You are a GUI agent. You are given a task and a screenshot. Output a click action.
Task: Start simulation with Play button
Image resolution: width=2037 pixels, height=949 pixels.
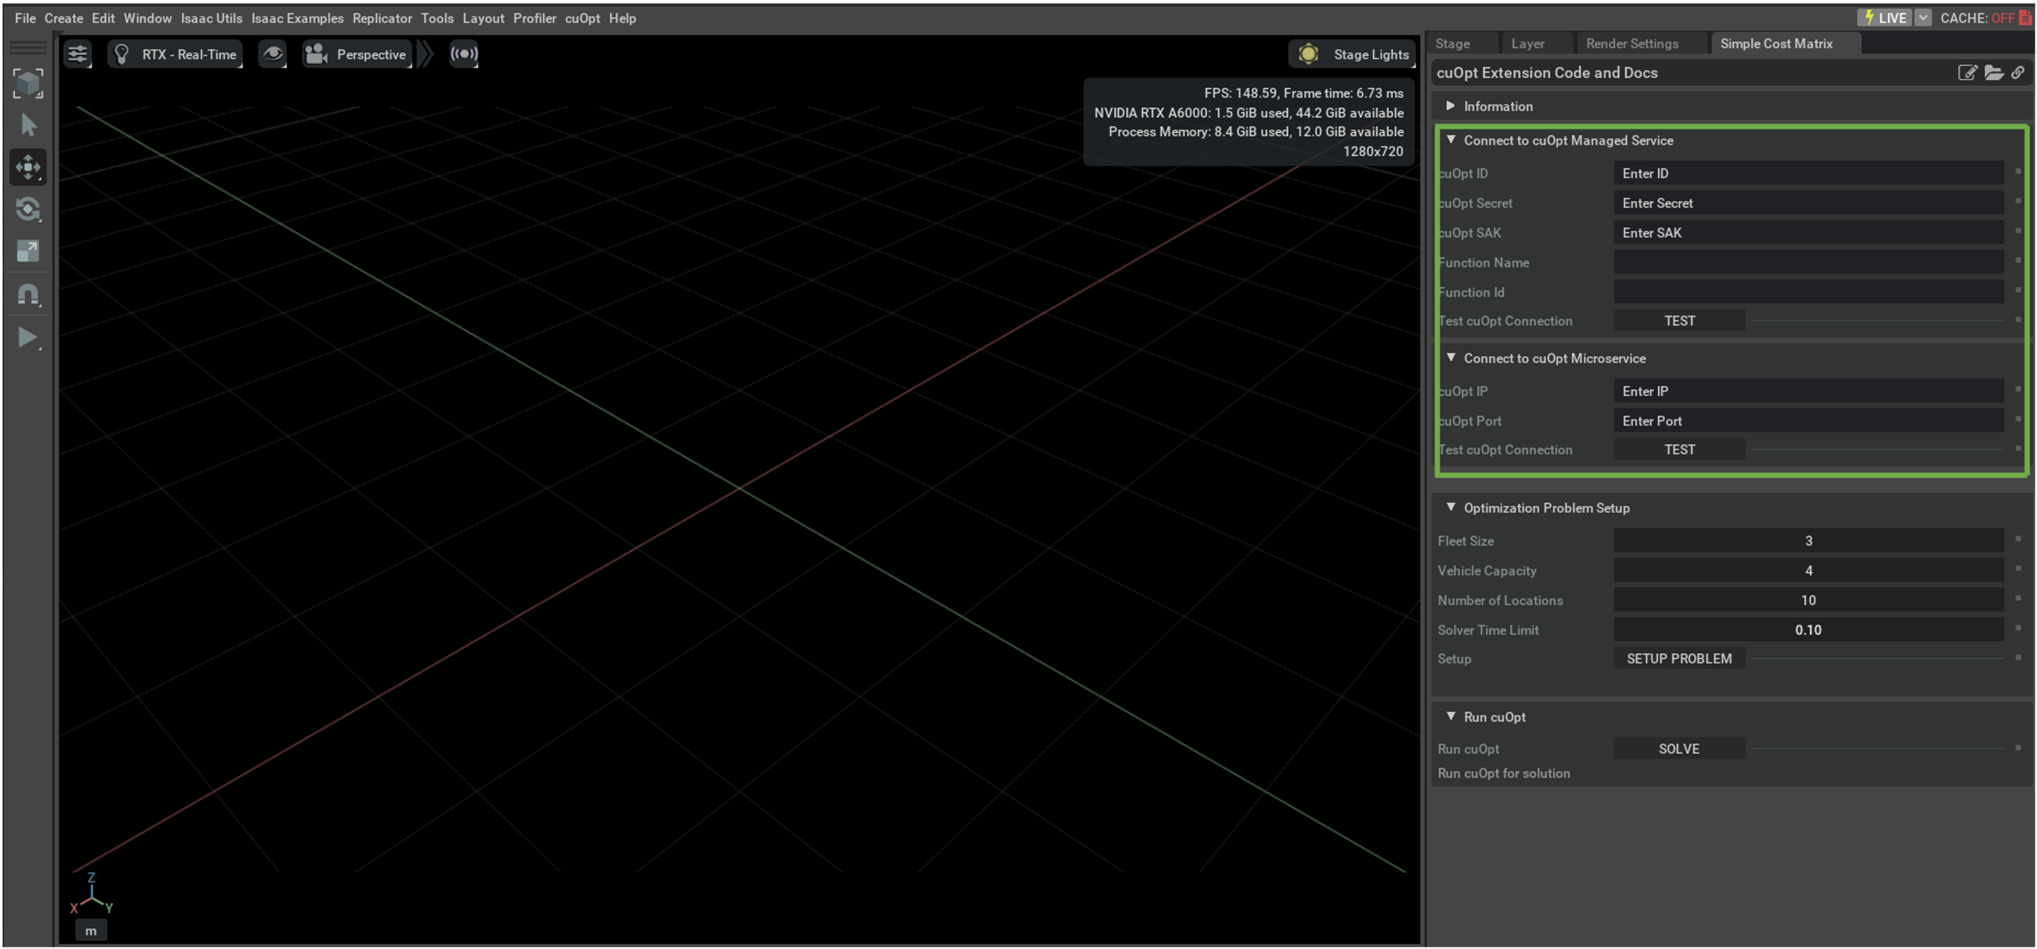tap(29, 337)
